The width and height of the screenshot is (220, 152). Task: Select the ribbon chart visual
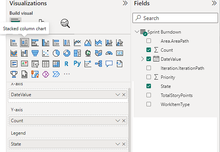pos(14,53)
